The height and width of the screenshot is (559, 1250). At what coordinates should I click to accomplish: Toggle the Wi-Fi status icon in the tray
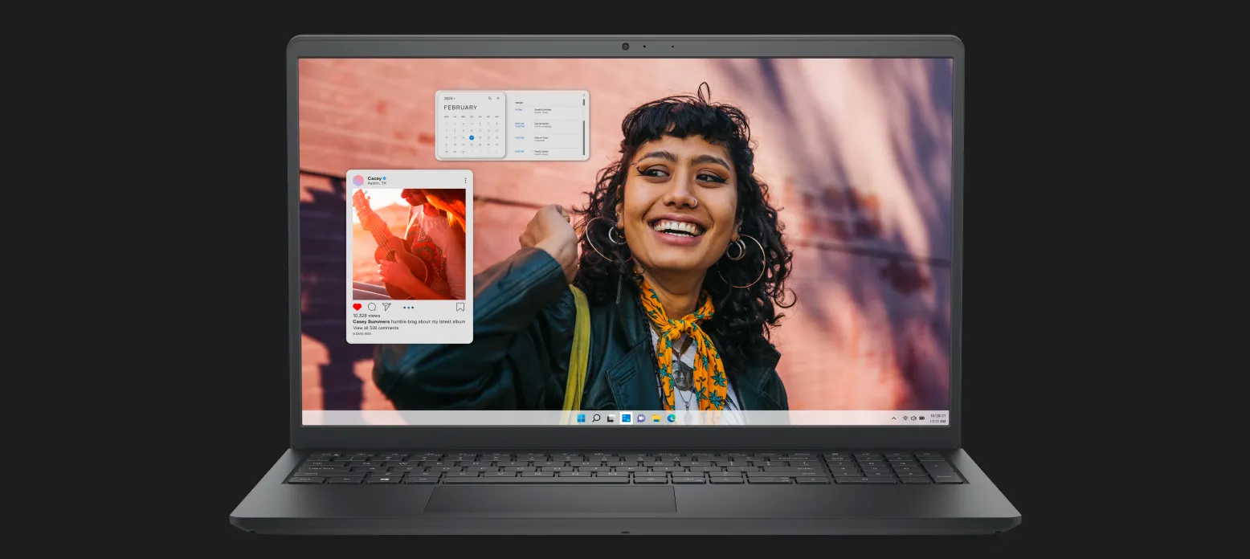(x=906, y=418)
